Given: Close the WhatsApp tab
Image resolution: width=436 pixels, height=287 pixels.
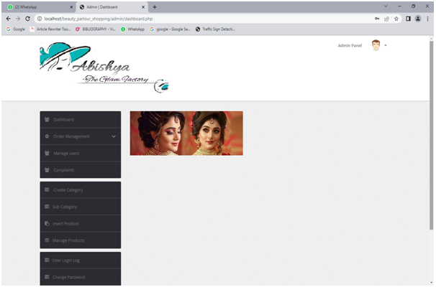Looking at the screenshot, I should coord(71,7).
